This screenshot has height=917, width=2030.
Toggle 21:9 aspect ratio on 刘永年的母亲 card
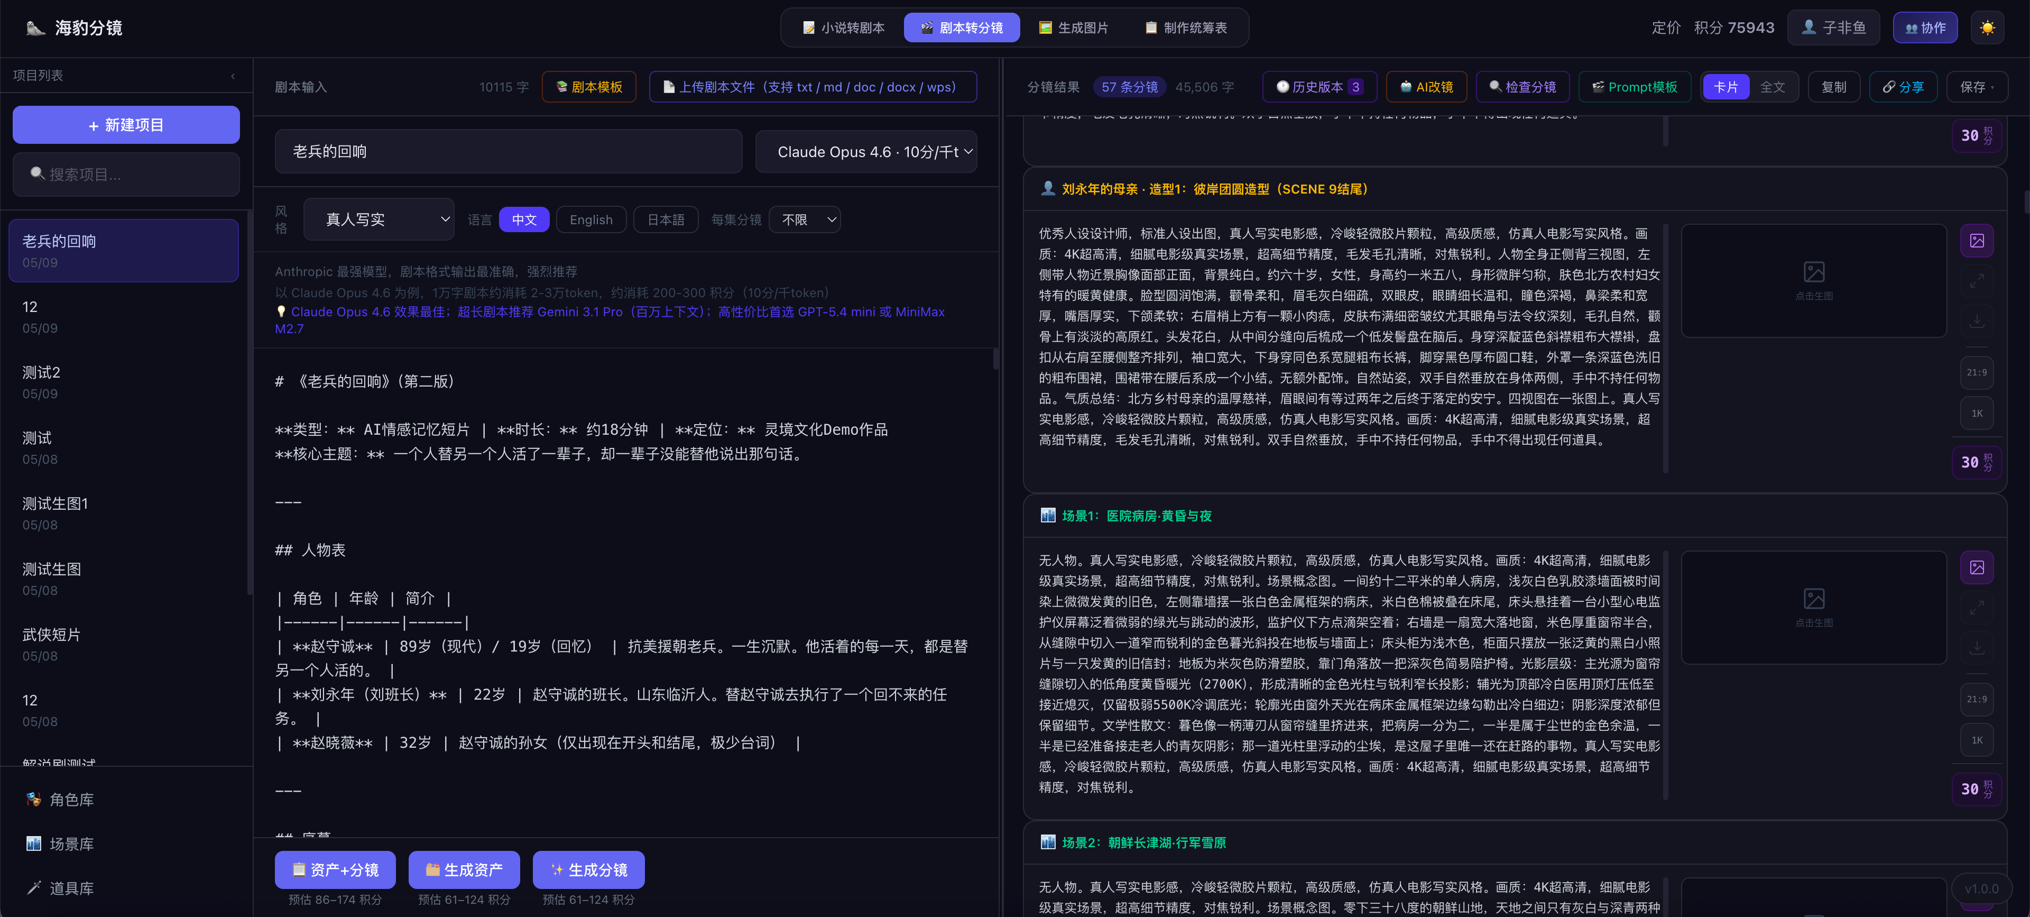(x=1977, y=372)
